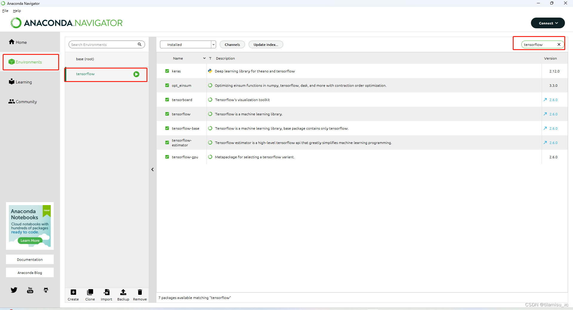The height and width of the screenshot is (310, 573).
Task: Collapse the environments list panel
Action: click(x=153, y=169)
